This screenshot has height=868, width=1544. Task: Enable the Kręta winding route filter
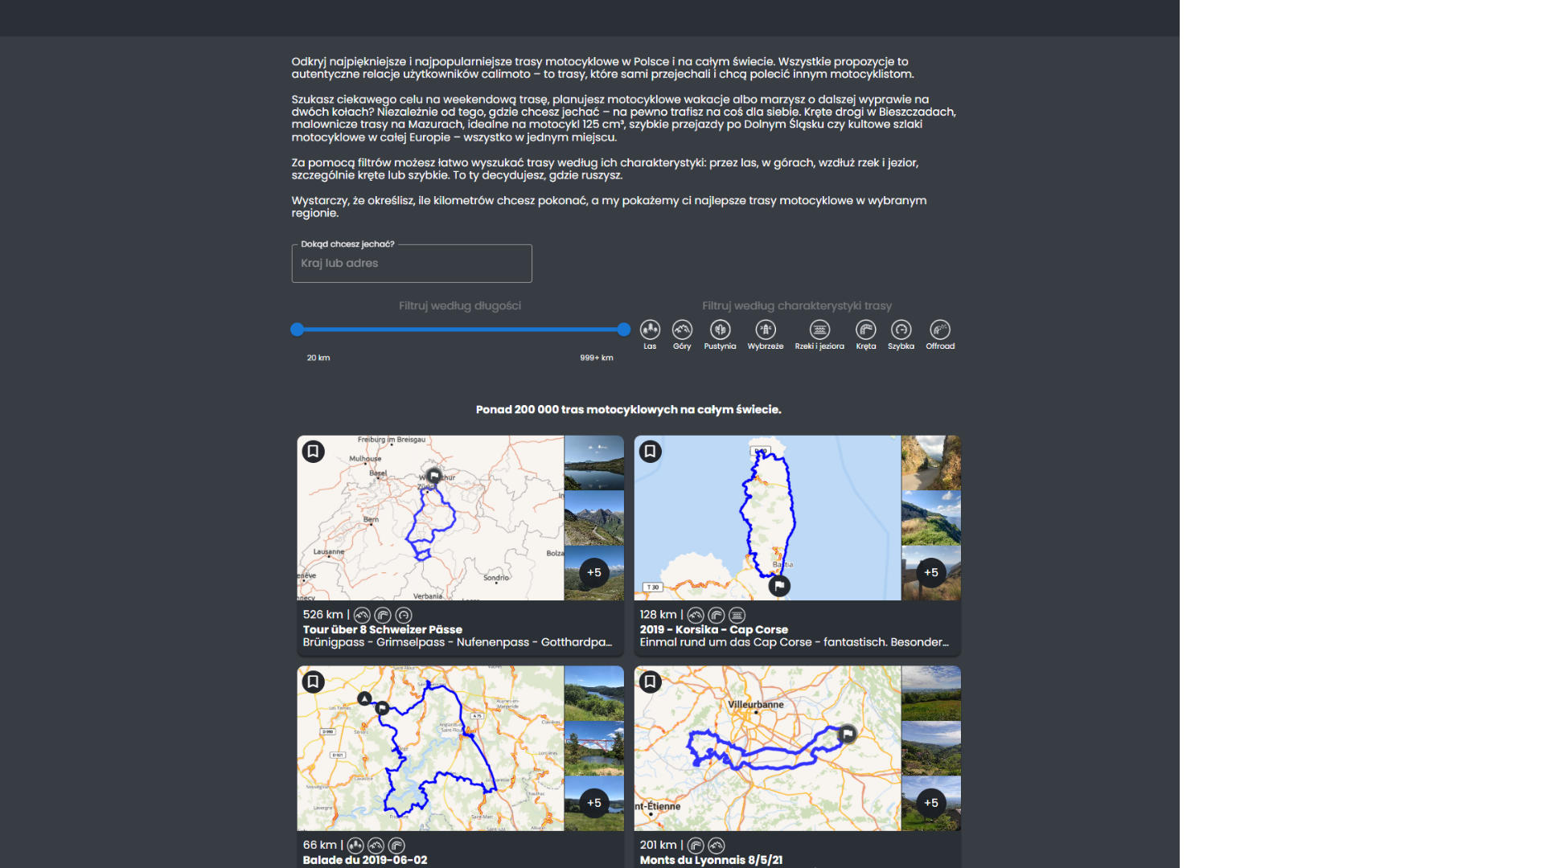point(865,330)
